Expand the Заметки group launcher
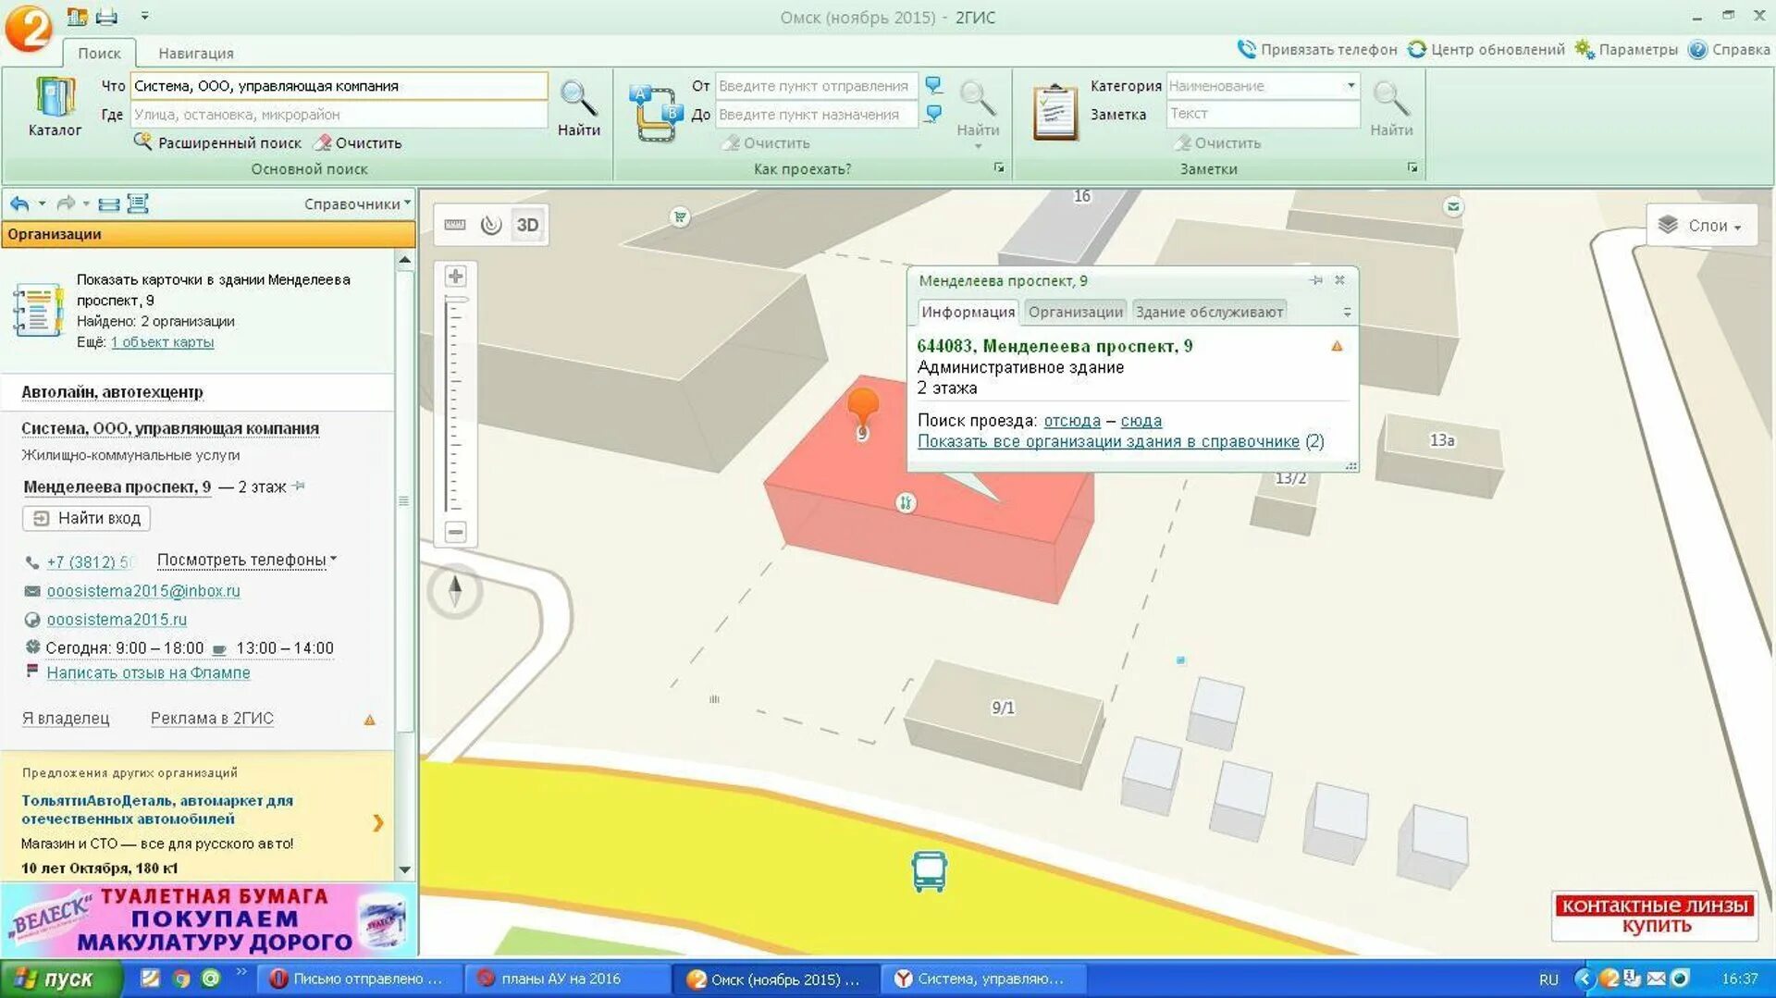Image resolution: width=1776 pixels, height=998 pixels. pos(1412,167)
